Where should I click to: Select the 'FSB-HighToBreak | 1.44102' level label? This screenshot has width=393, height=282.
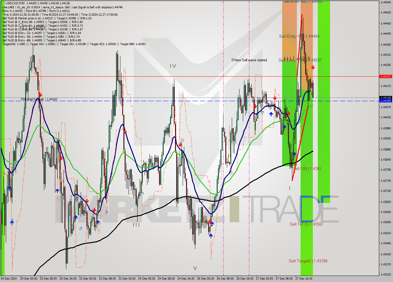39,99
